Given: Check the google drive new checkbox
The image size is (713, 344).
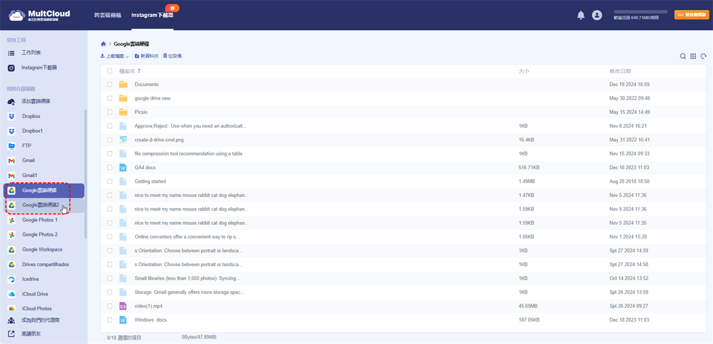Looking at the screenshot, I should [110, 98].
